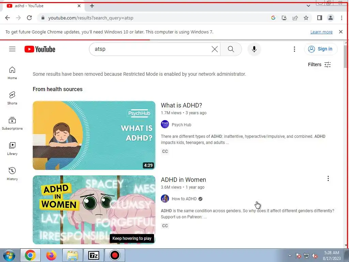Screen dimensions: 349x262
Task: Open action menu for ADHD in Women
Action: pos(328,178)
